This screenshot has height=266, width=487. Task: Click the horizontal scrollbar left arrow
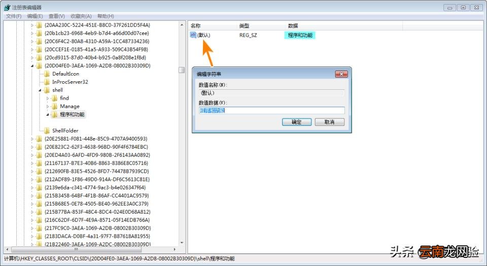7,250
